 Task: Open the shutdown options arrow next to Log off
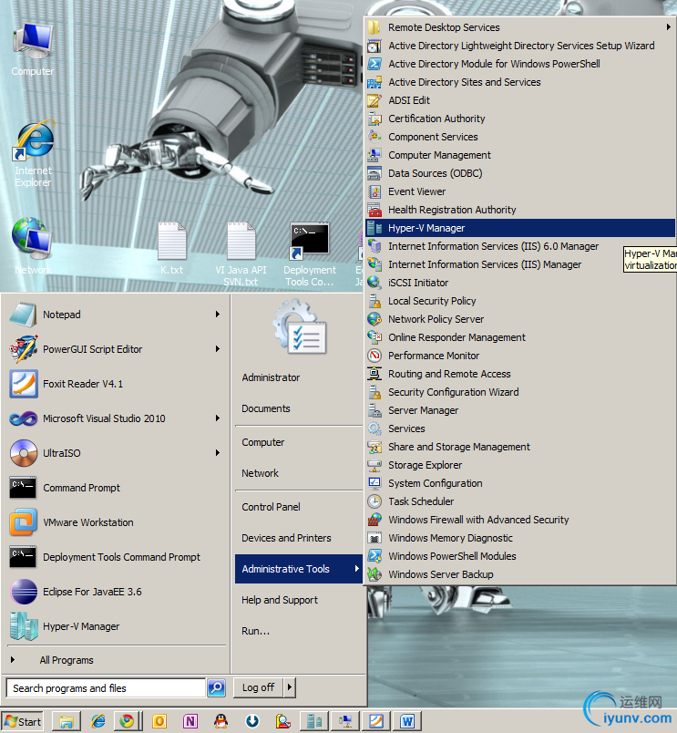pyautogui.click(x=290, y=687)
